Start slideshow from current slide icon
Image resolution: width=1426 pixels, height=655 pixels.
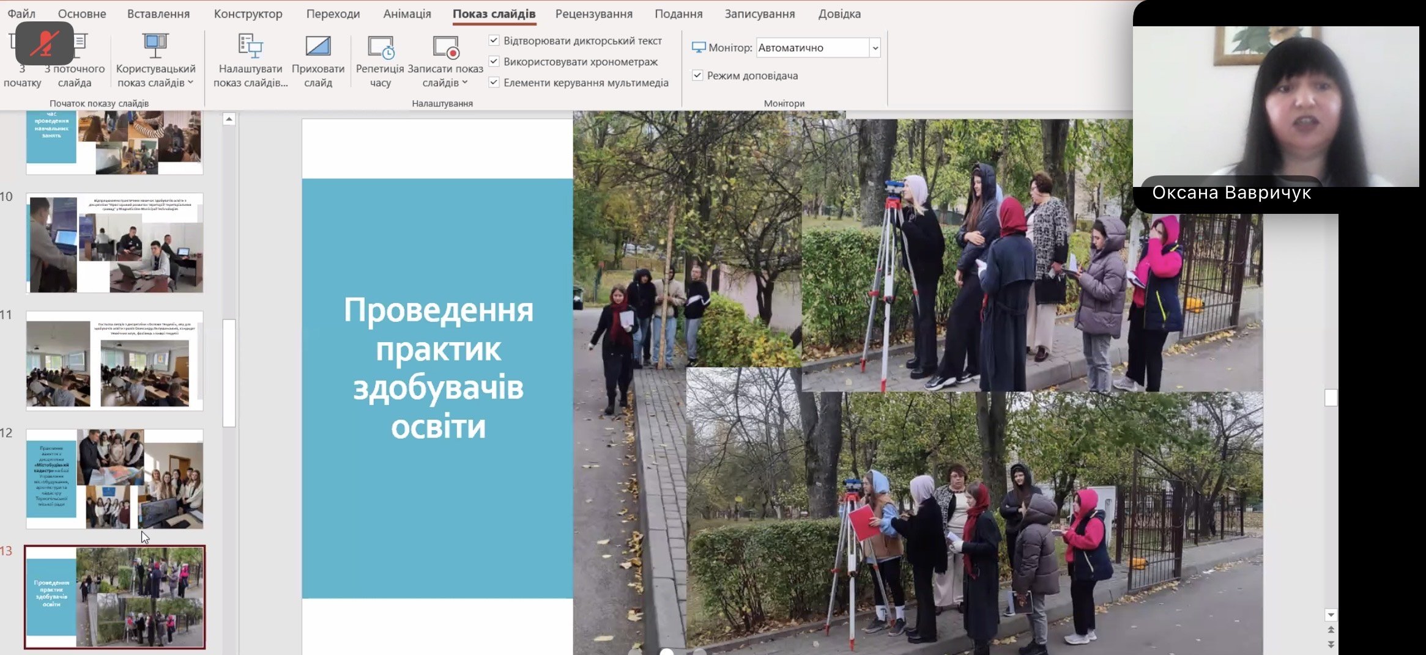(x=80, y=44)
